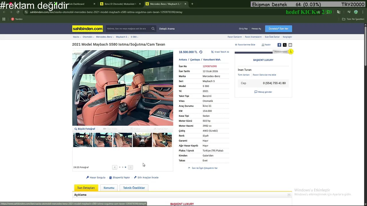Select Konumu tab
The height and width of the screenshot is (206, 367).
[x=109, y=188]
